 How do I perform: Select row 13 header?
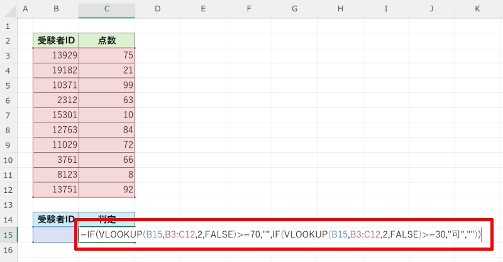(x=8, y=205)
